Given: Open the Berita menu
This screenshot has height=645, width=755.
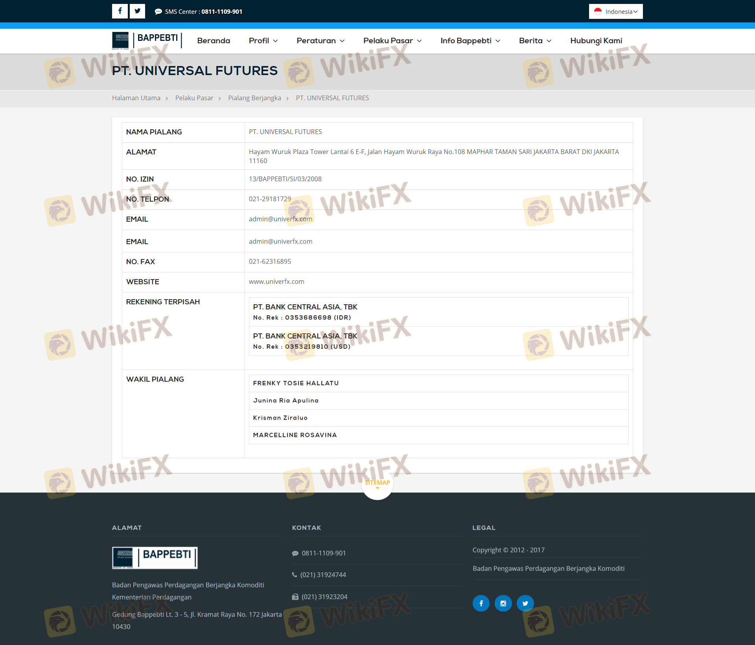Looking at the screenshot, I should tap(535, 40).
